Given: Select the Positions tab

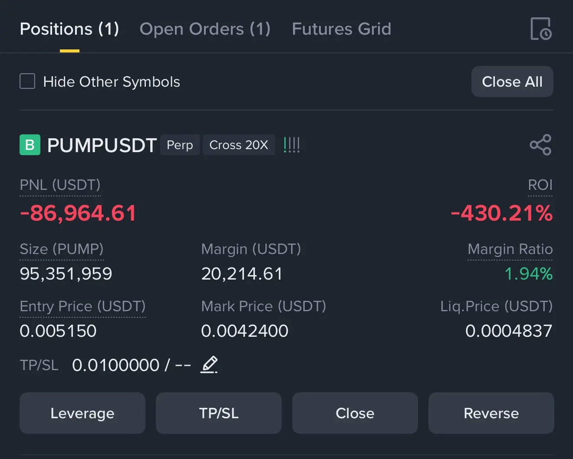Looking at the screenshot, I should (x=69, y=29).
